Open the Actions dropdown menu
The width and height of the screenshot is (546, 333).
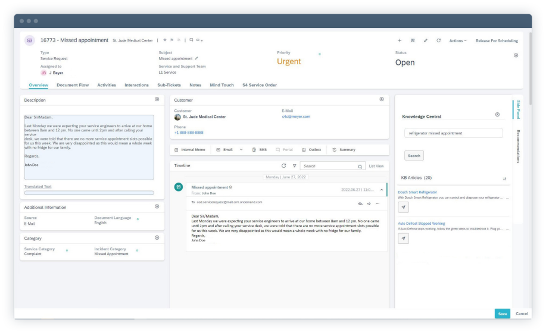tap(457, 41)
